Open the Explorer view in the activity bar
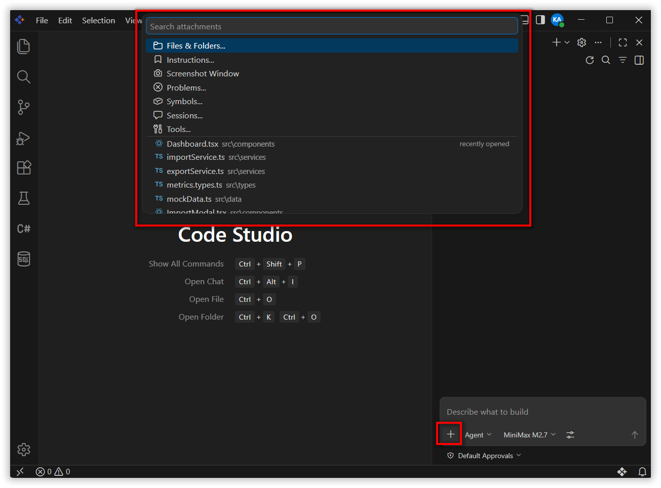Viewport: 661px width, 488px height. click(24, 47)
